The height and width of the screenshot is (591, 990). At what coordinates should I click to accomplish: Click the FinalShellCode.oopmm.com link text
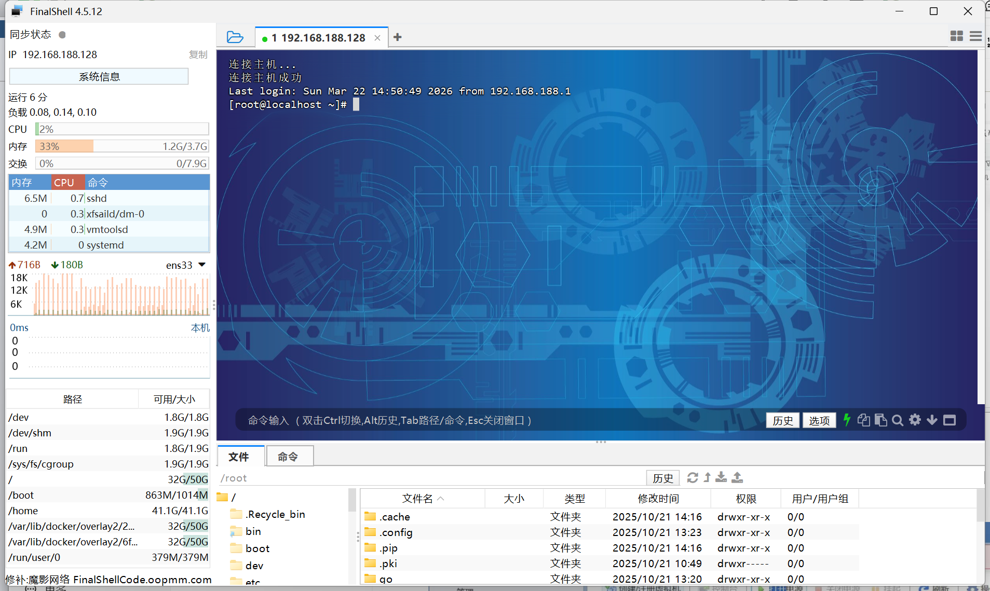point(142,580)
